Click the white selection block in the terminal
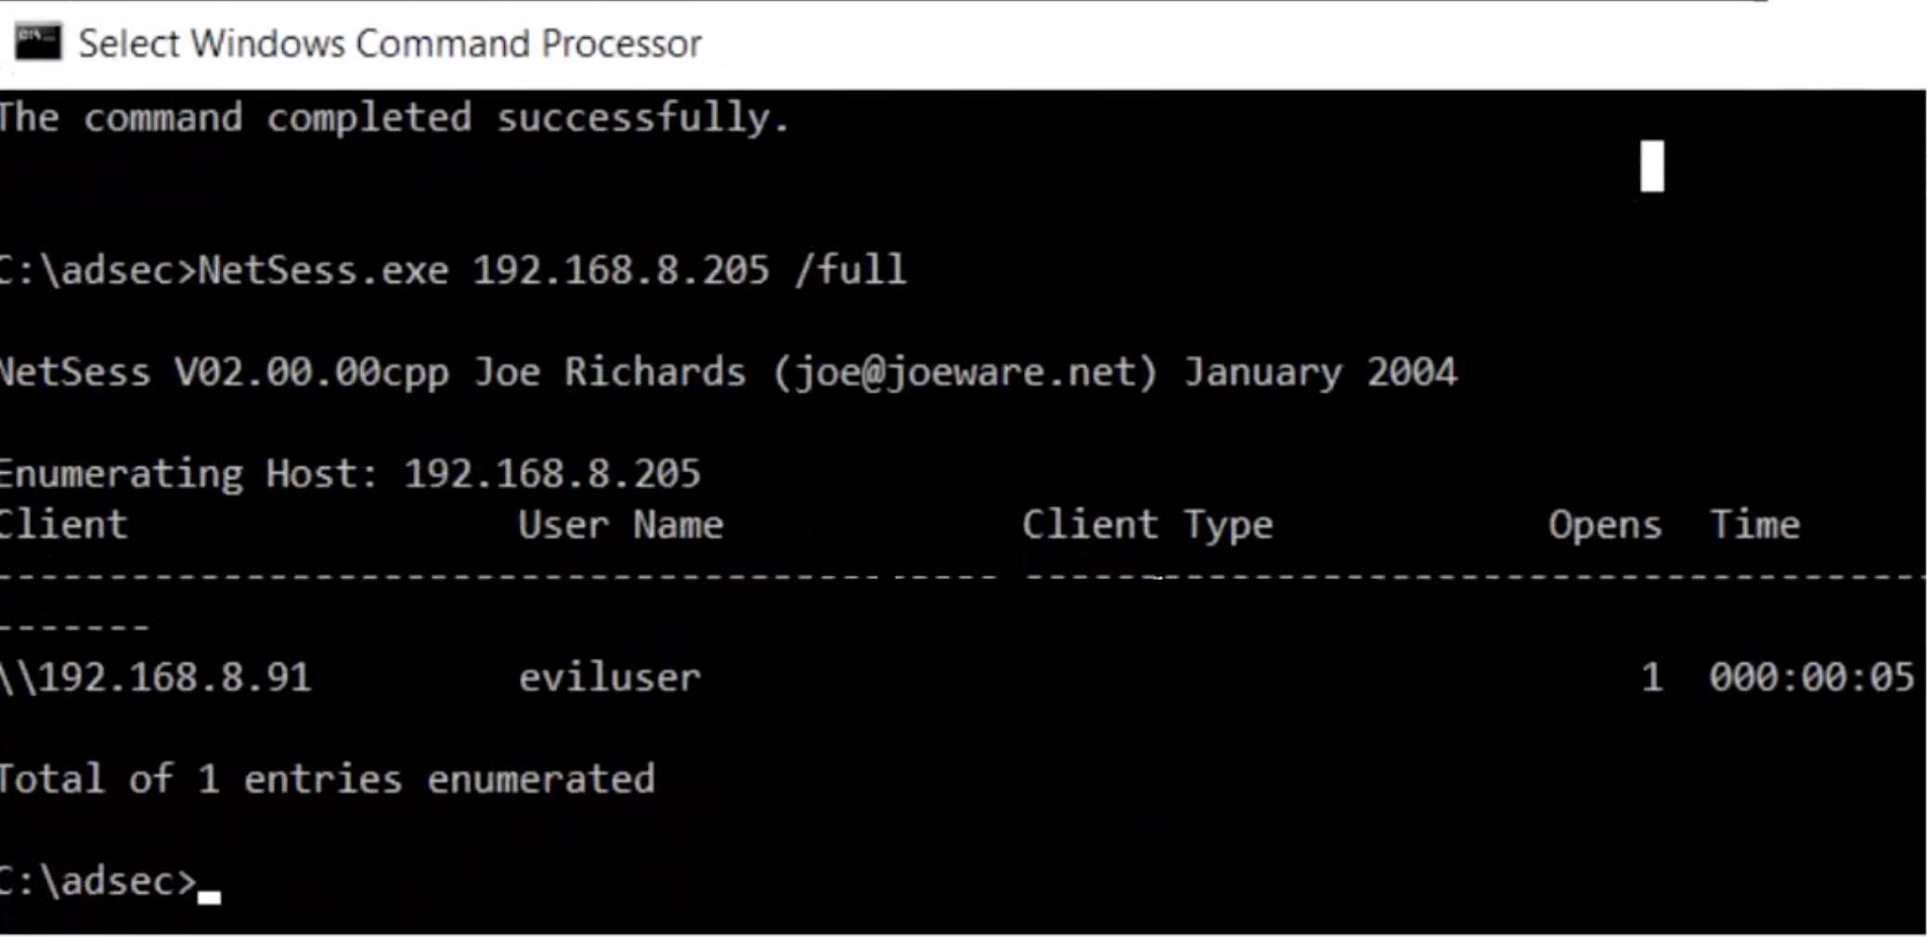 pos(1651,167)
